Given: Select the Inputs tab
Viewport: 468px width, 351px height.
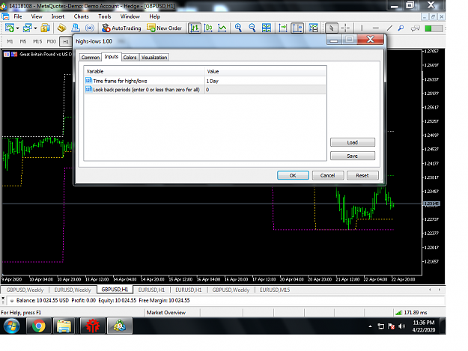Looking at the screenshot, I should click(112, 57).
